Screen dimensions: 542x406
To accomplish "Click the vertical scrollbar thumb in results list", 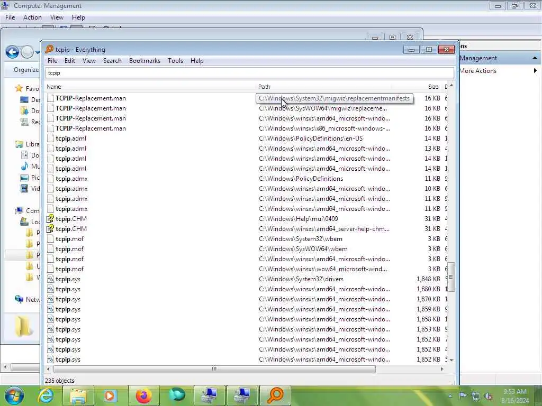I will pos(451,277).
